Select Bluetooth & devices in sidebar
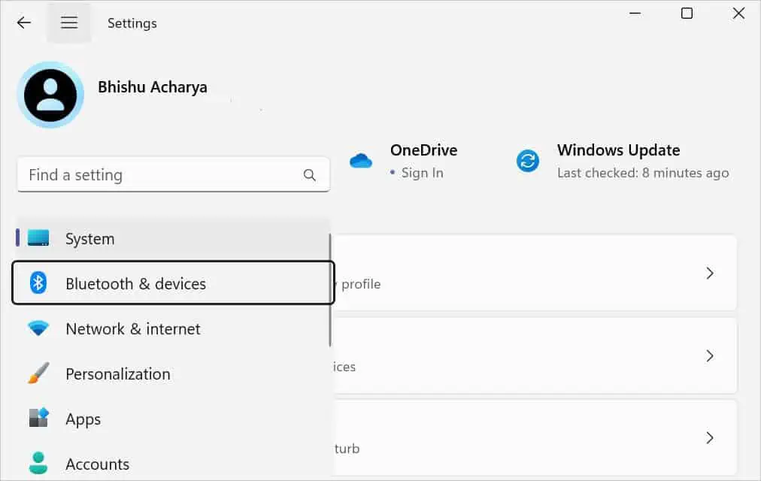The height and width of the screenshot is (481, 761). 135,283
